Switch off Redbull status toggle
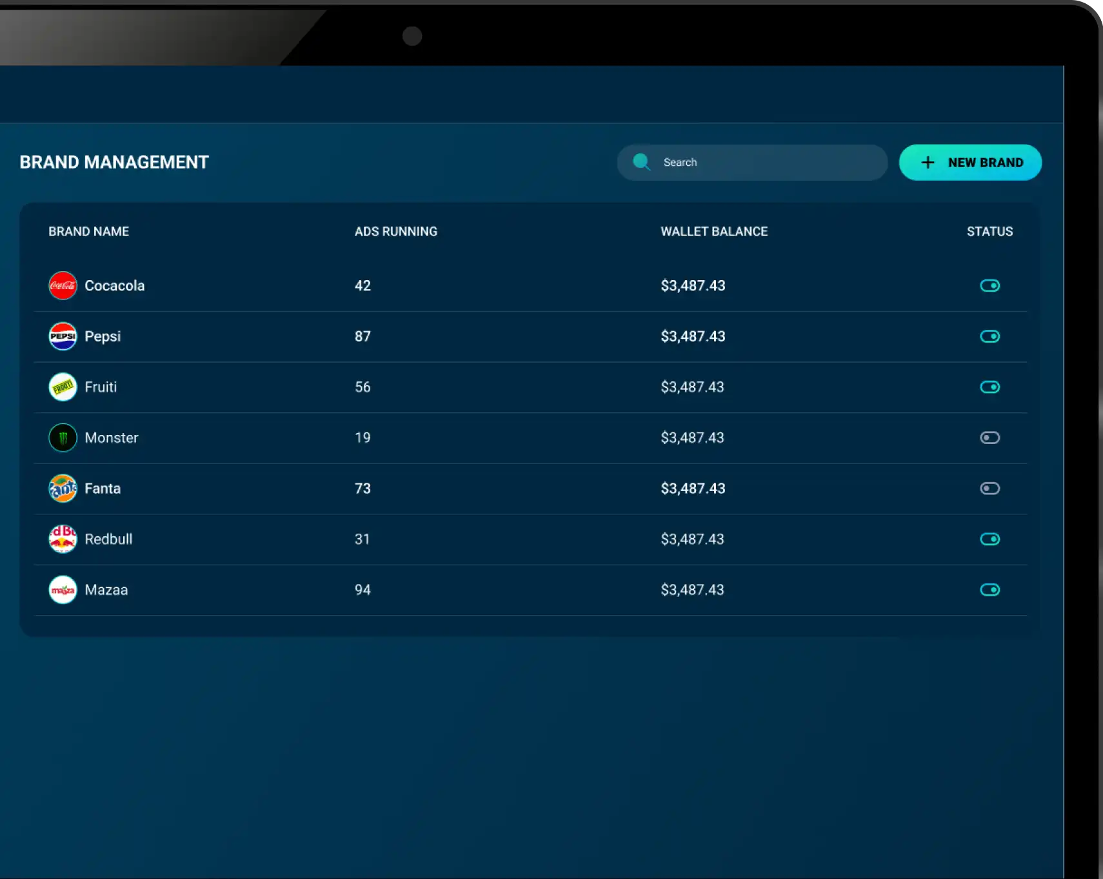The image size is (1103, 879). [x=989, y=539]
